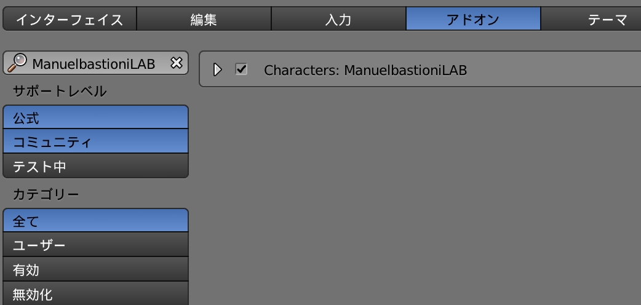Select the 全て category
This screenshot has height=305, width=641.
(96, 220)
